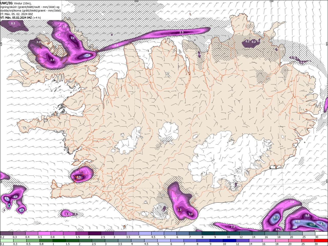Click the 'IT: Mán. 05. 02. 2024 00Z' line
Viewport: 328px width, 246px height.
tap(17, 14)
